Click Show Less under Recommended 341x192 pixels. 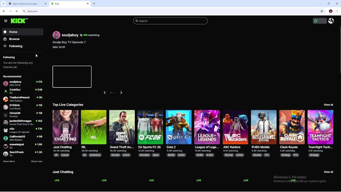[x=37, y=161]
